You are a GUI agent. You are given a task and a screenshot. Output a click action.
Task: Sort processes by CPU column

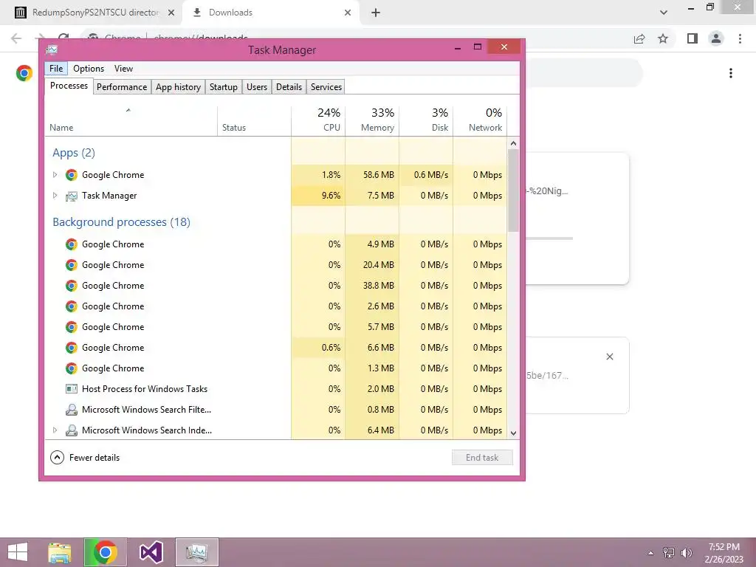tap(318, 120)
